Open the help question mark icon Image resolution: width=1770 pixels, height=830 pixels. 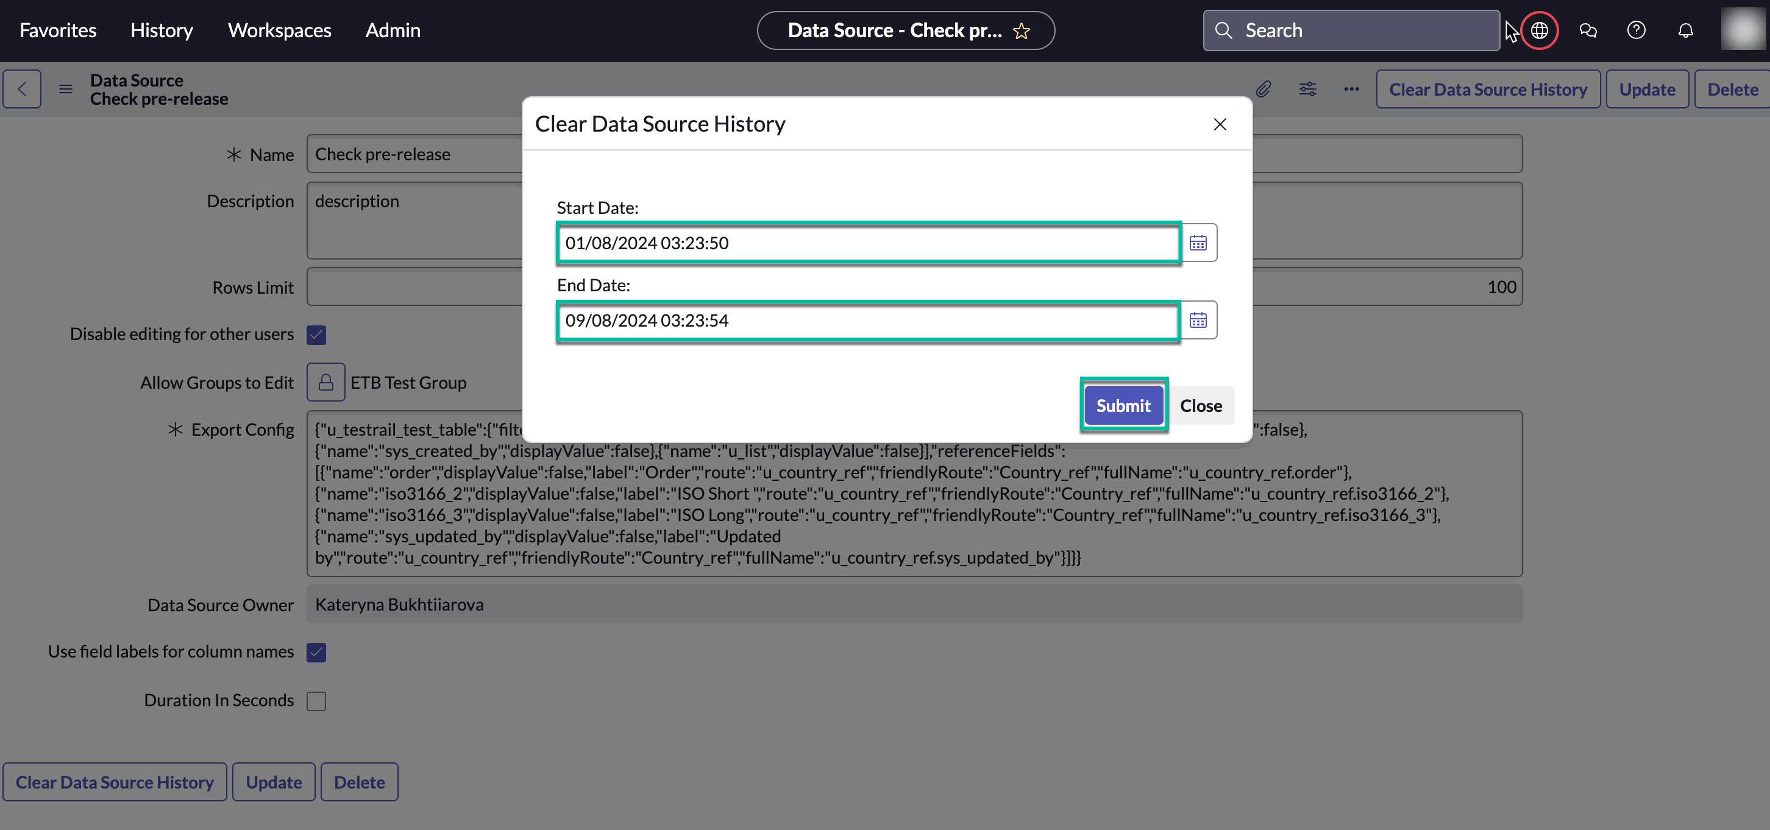(x=1637, y=30)
